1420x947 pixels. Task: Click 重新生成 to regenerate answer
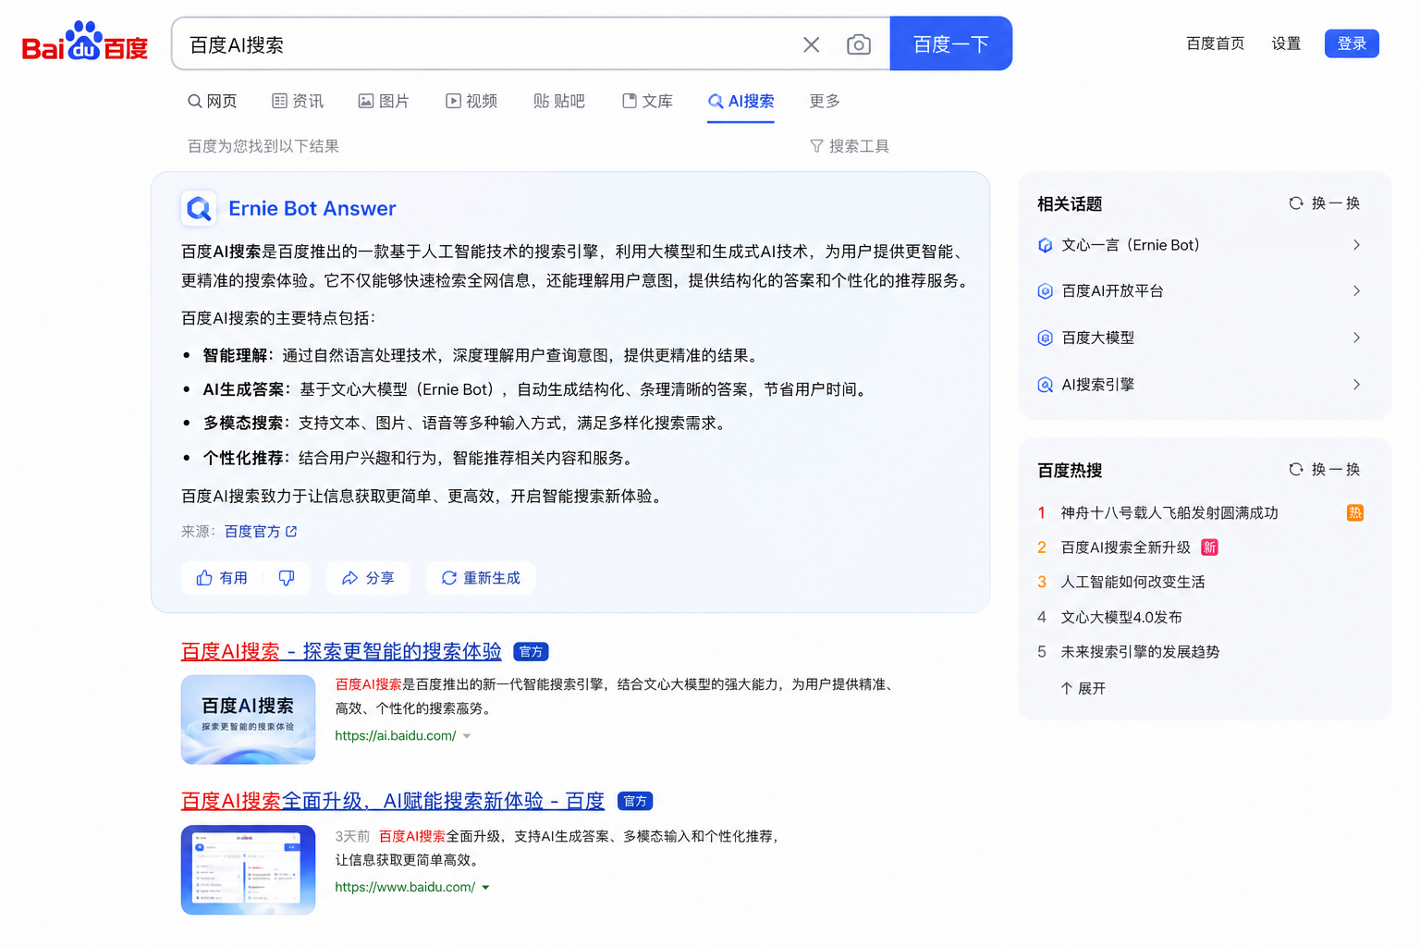tap(481, 578)
